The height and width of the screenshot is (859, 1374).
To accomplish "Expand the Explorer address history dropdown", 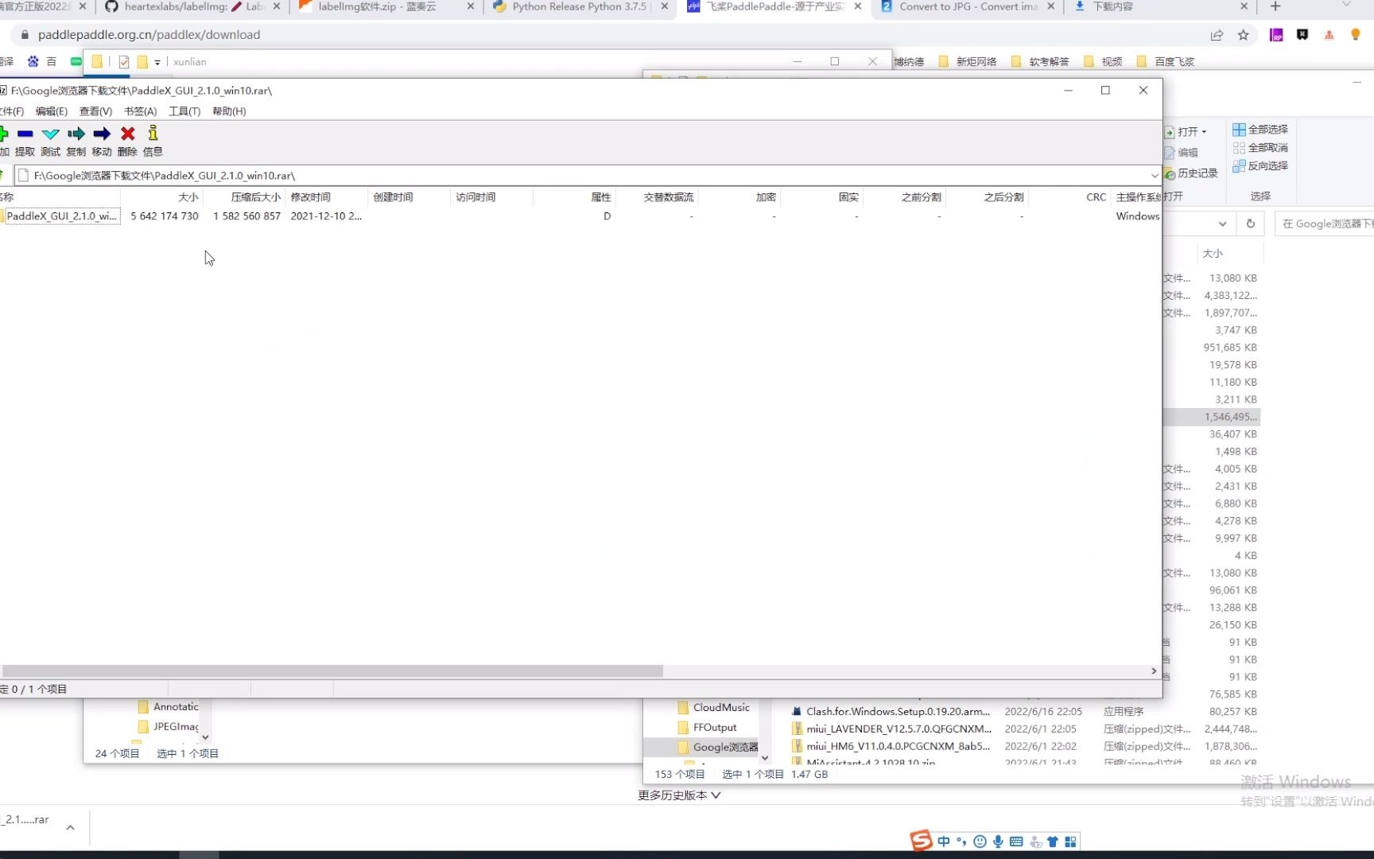I will click(x=1223, y=223).
